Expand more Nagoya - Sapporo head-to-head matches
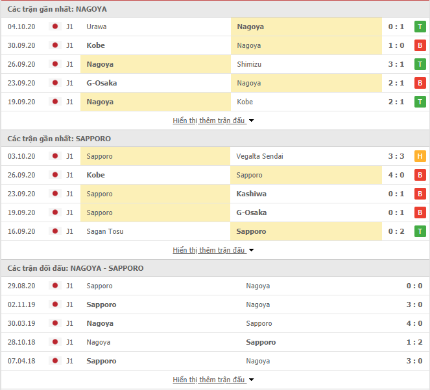This screenshot has height=390, width=430. 213,380
